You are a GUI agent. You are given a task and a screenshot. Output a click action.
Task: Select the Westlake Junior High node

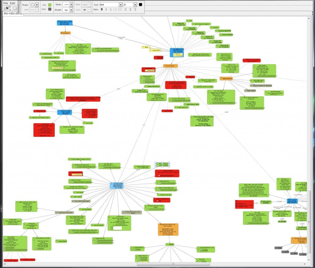pos(164,195)
